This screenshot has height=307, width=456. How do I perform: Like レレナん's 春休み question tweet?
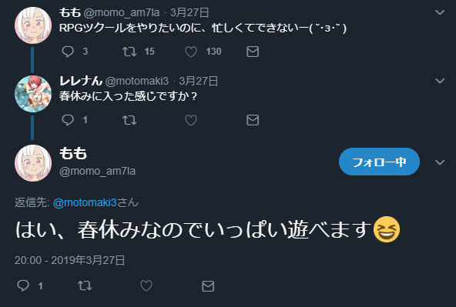click(191, 120)
